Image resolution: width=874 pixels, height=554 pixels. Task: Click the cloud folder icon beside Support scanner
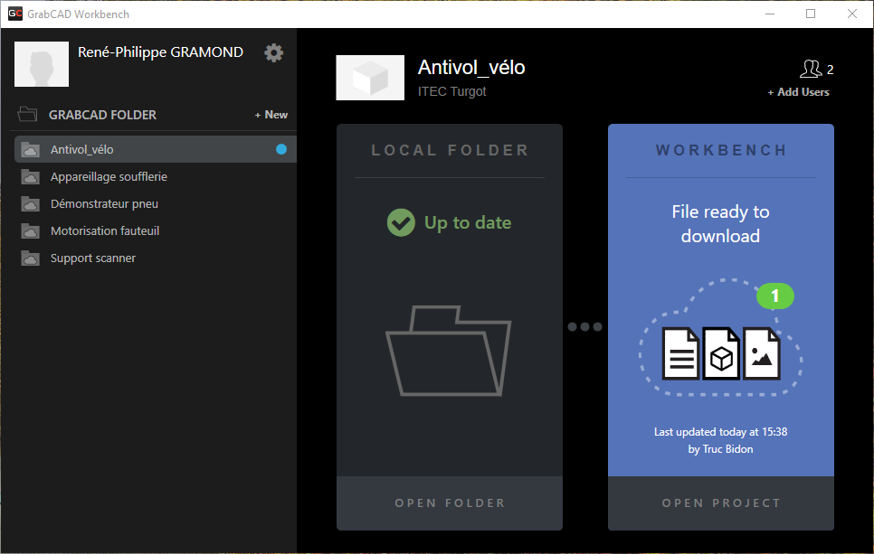pos(30,258)
